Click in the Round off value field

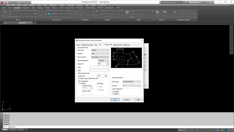102,64
